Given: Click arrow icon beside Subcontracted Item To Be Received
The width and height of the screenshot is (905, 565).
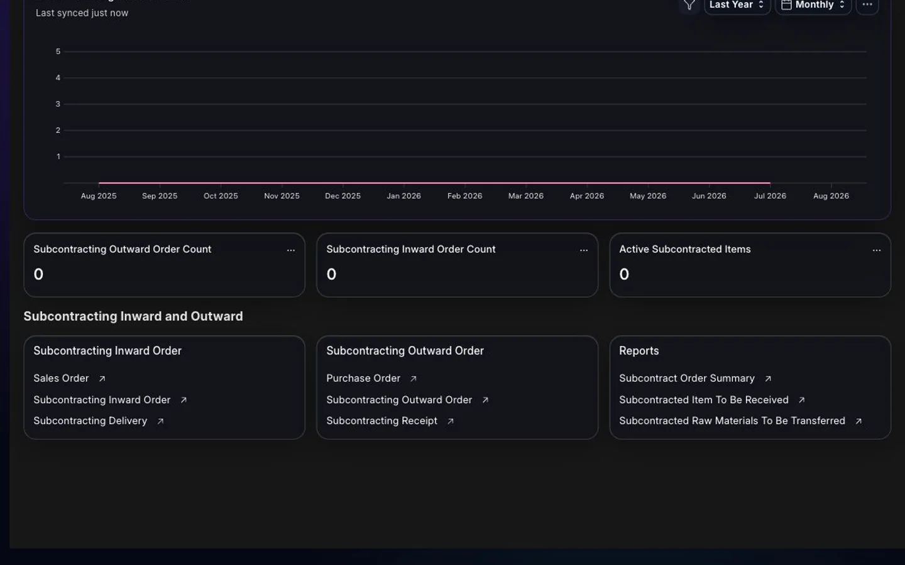Looking at the screenshot, I should [x=801, y=400].
